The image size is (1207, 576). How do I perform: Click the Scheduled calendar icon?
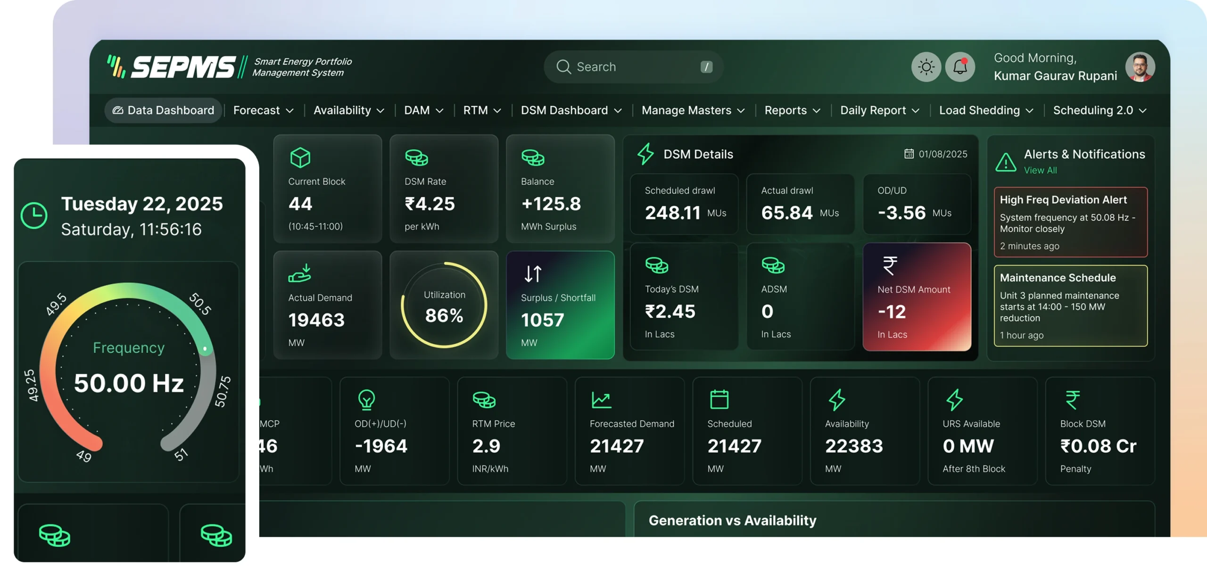(719, 399)
